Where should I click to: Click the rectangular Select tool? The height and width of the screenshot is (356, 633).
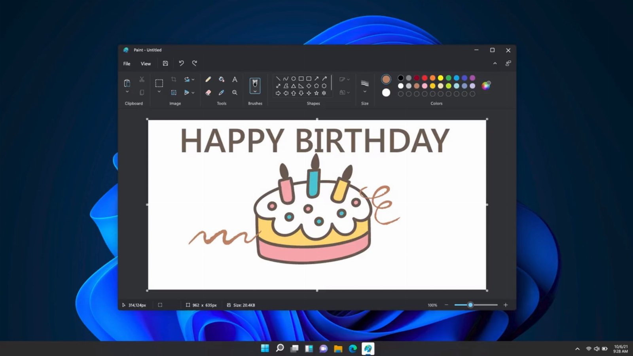pyautogui.click(x=159, y=83)
